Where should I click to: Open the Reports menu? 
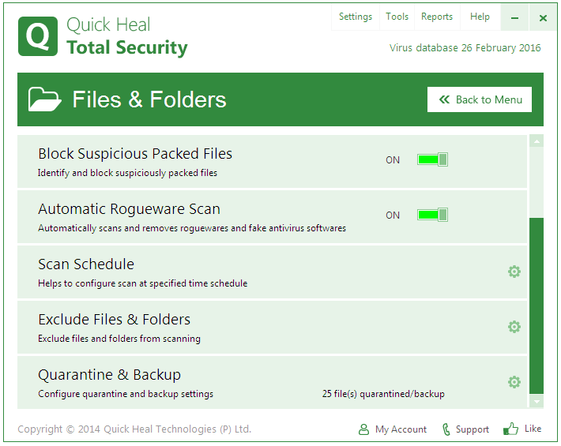[x=437, y=17]
